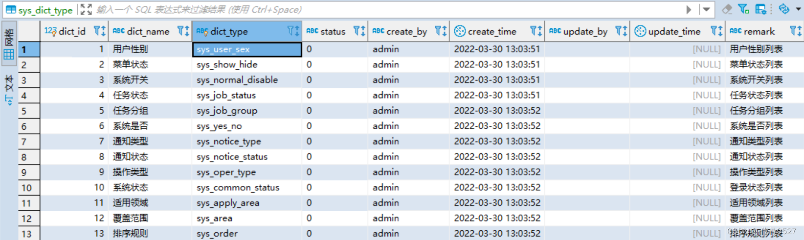The height and width of the screenshot is (240, 804).
Task: Open filter/sort icon on dict_type column
Action: 293,31
